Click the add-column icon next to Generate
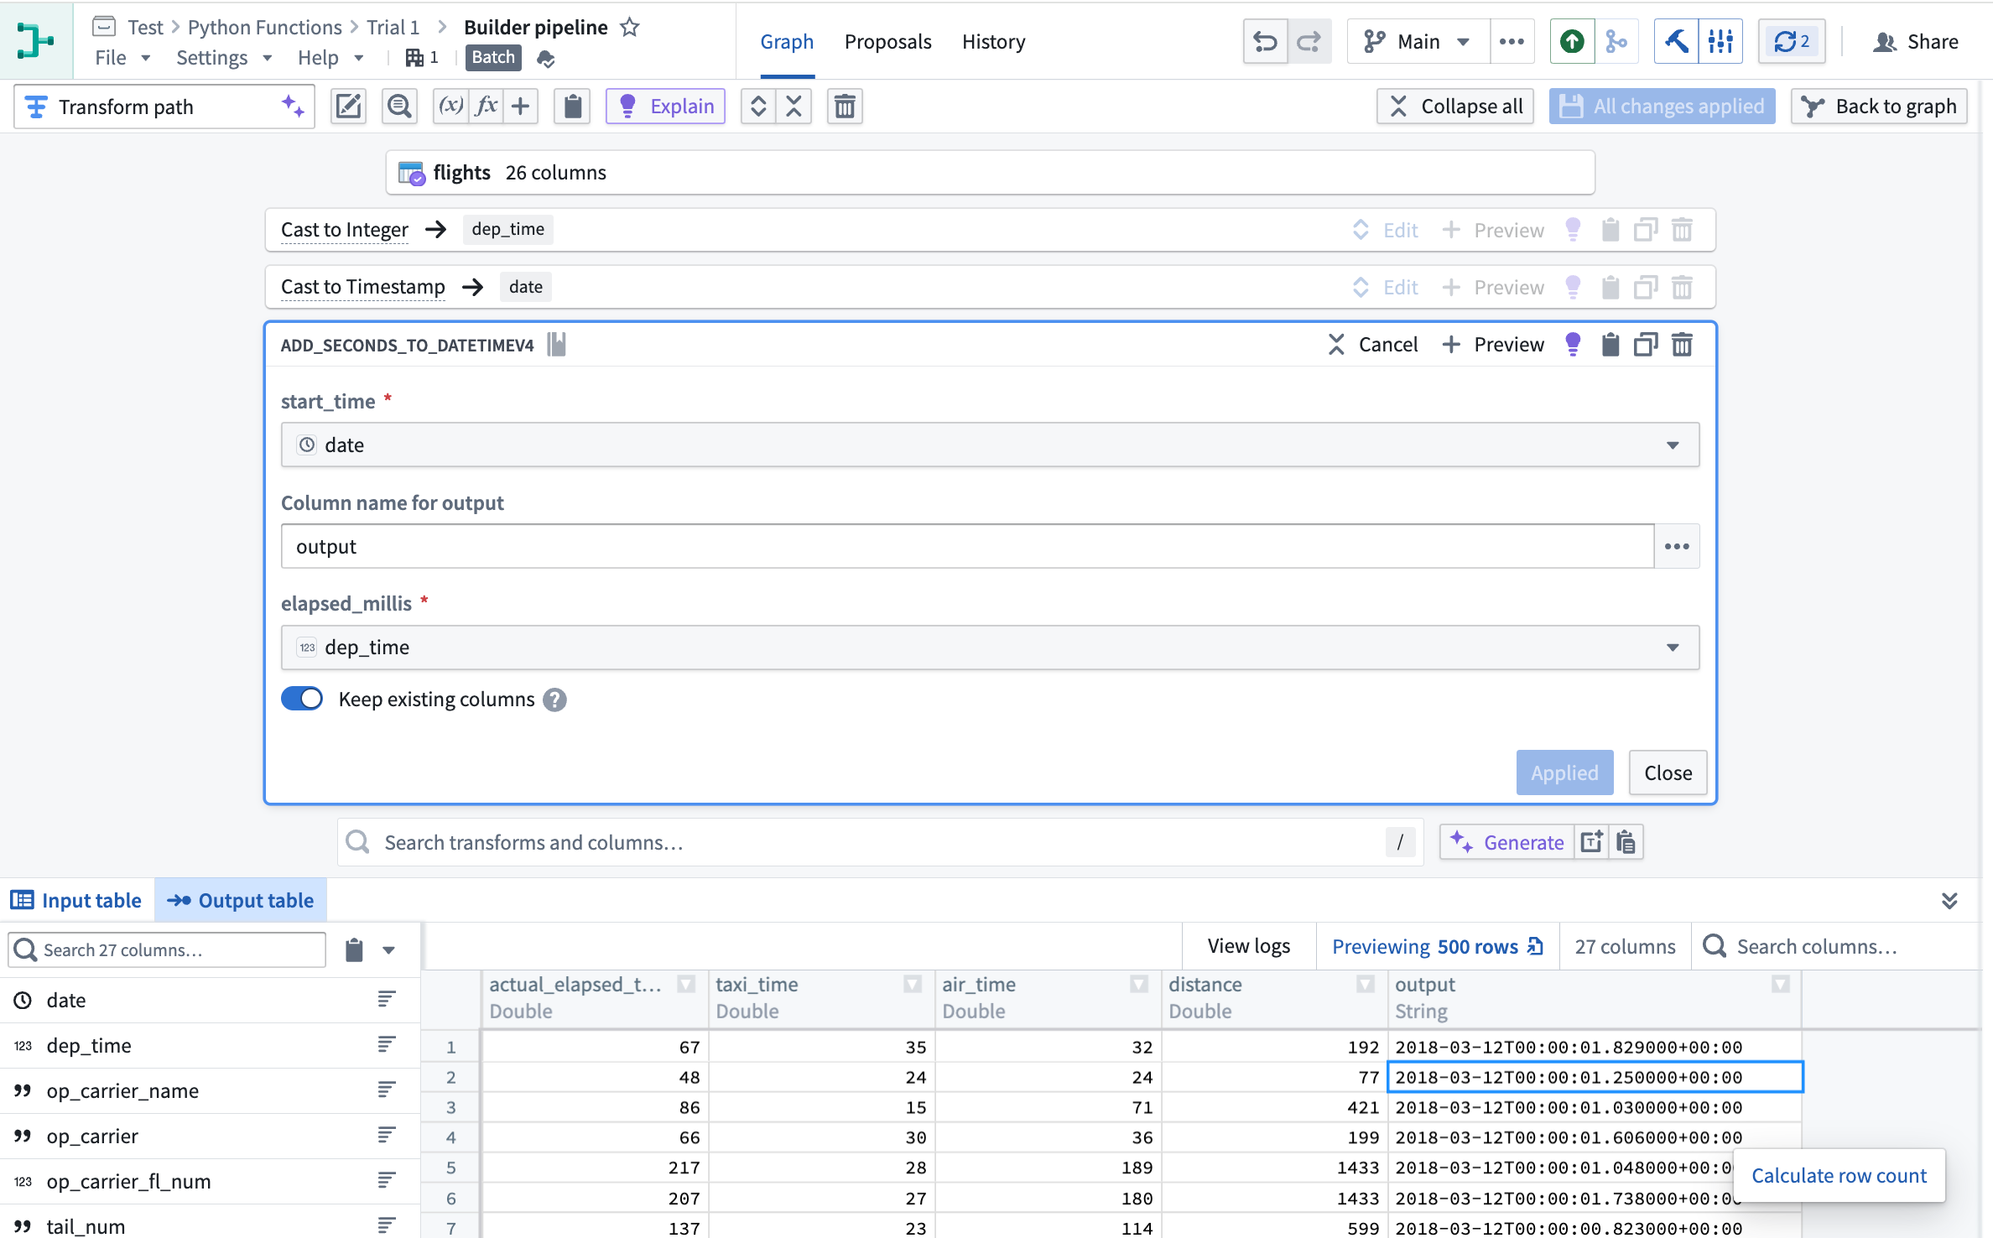Viewport: 1993px width, 1238px height. click(1591, 841)
